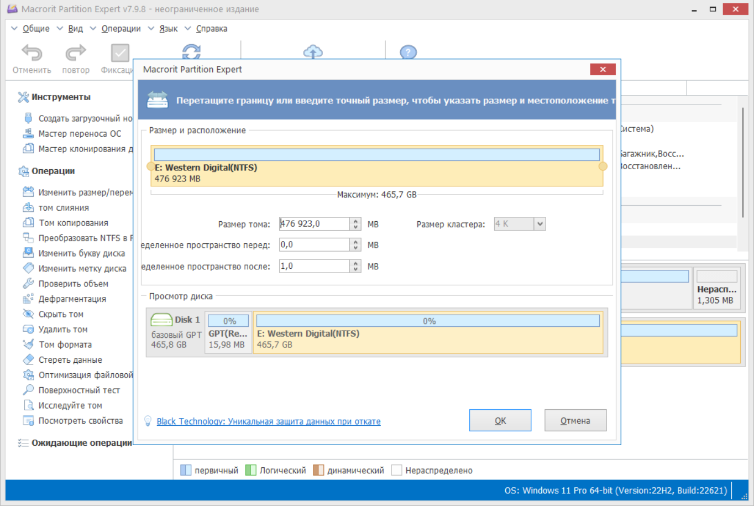The width and height of the screenshot is (754, 506).
Task: Click the Проверить объем sidebar item
Action: click(x=73, y=284)
